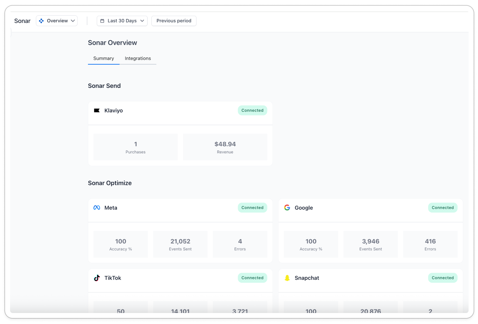Click the Klaviyo Connected badge
The width and height of the screenshot is (478, 324).
click(x=253, y=111)
